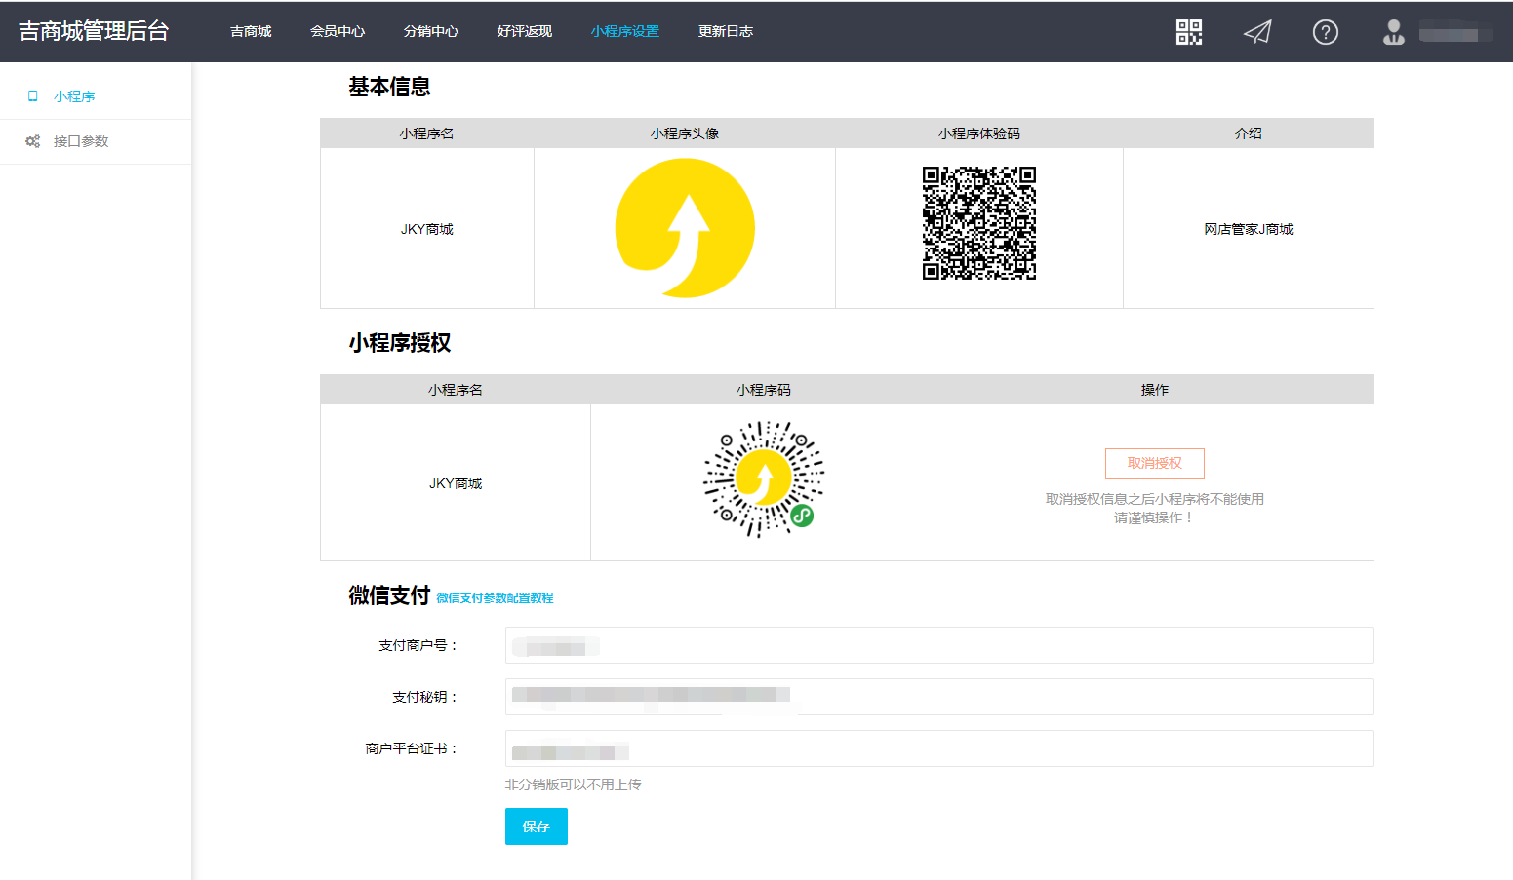Screen dimensions: 1513x880
Task: Focus the 支付商户号 input field
Action: pos(939,645)
